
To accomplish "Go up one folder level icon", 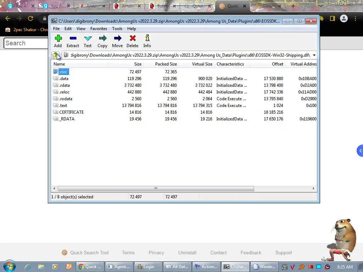I will tap(56, 55).
